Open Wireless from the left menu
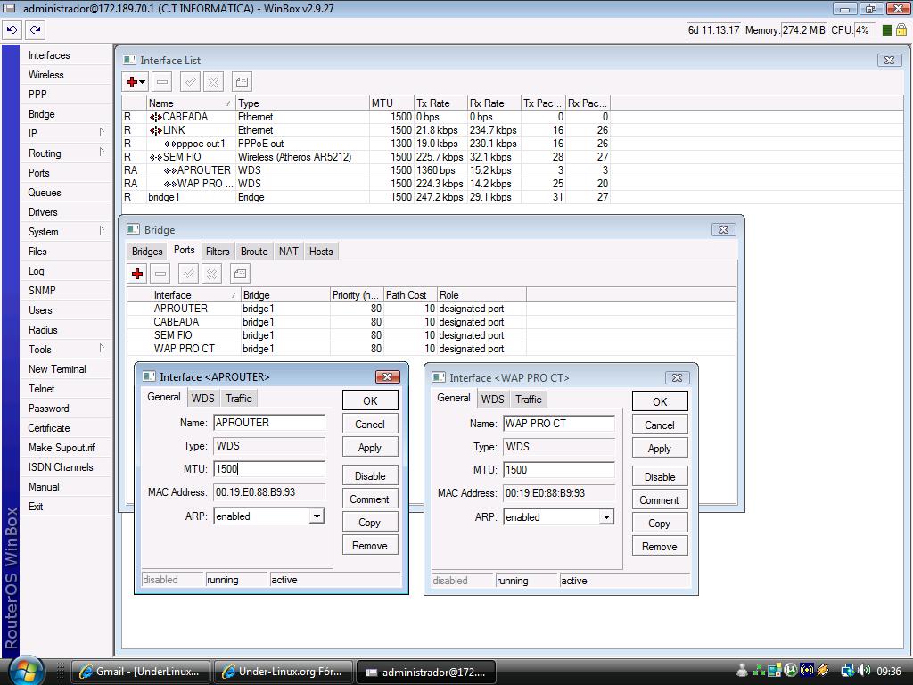Image resolution: width=913 pixels, height=685 pixels. (x=46, y=75)
